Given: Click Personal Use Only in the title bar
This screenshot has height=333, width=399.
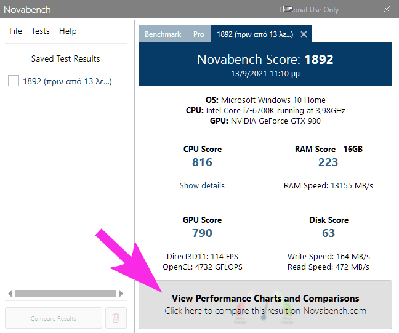Looking at the screenshot, I should 309,10.
